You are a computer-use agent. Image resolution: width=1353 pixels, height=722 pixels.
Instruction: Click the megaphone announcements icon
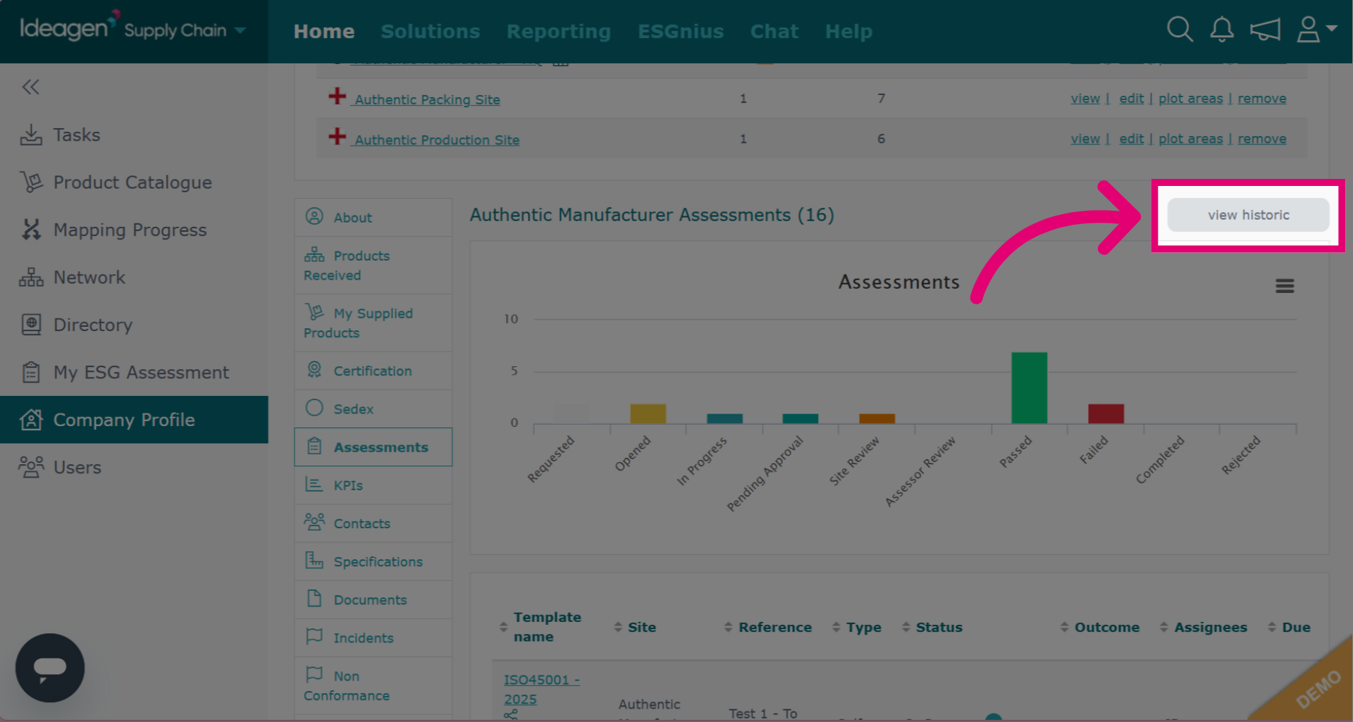(x=1265, y=30)
